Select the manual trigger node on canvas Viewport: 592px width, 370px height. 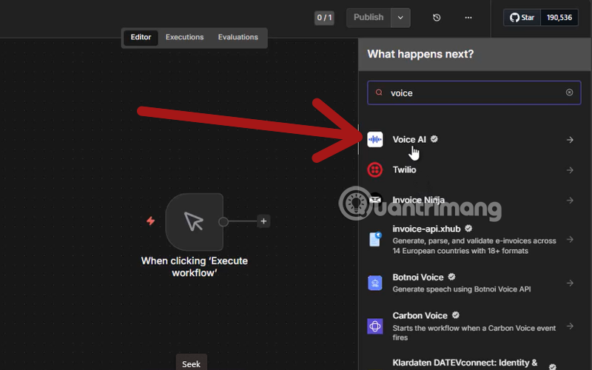point(195,221)
